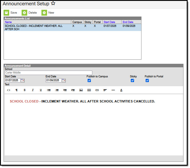The image size is (190, 168).
Task: Open text alignment options
Action: point(105,90)
